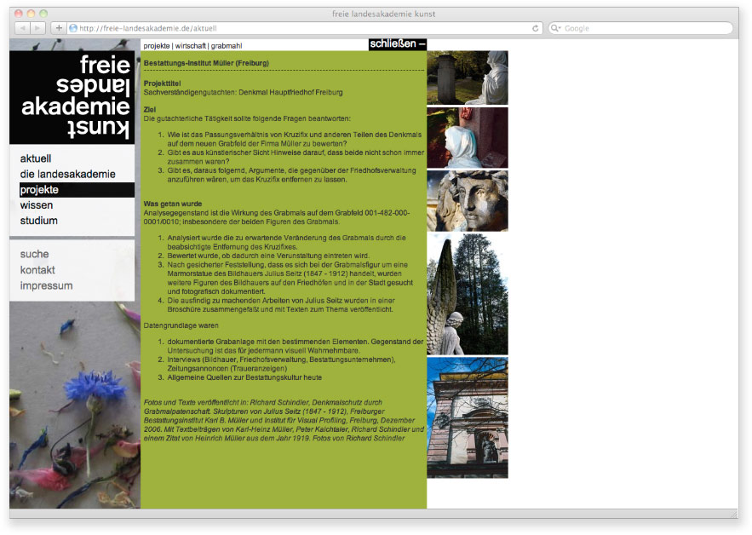Open the studium section
This screenshot has height=535, width=752.
[x=39, y=221]
